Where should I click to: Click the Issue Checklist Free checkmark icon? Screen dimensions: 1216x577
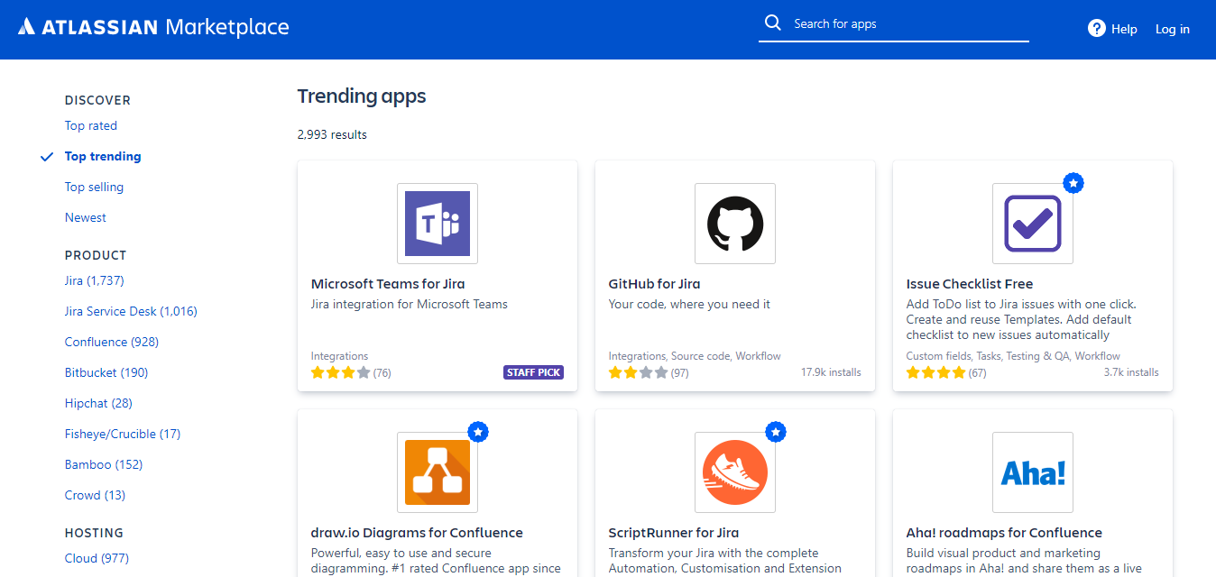1032,224
